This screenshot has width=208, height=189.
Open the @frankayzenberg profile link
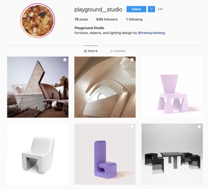(x=151, y=33)
